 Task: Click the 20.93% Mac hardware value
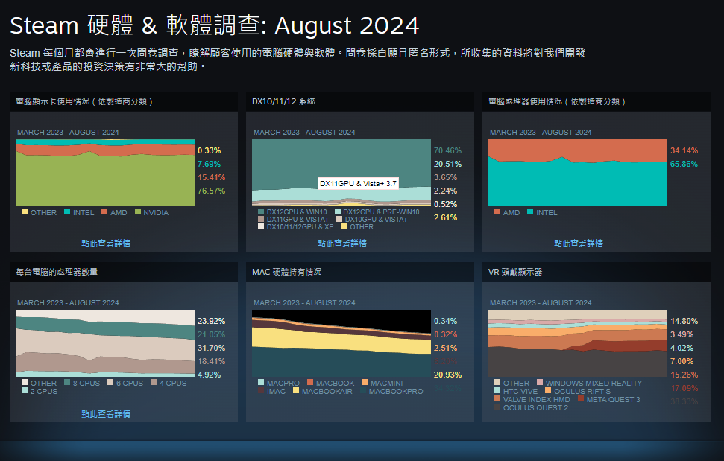pos(448,375)
